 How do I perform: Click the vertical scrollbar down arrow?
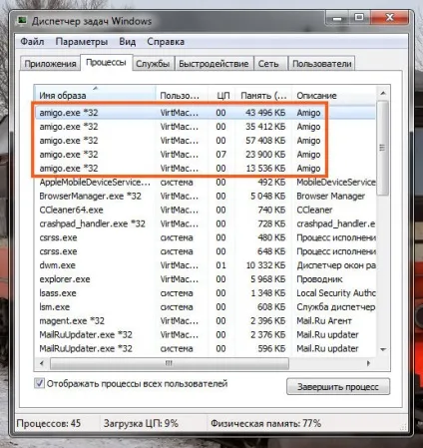pyautogui.click(x=383, y=349)
